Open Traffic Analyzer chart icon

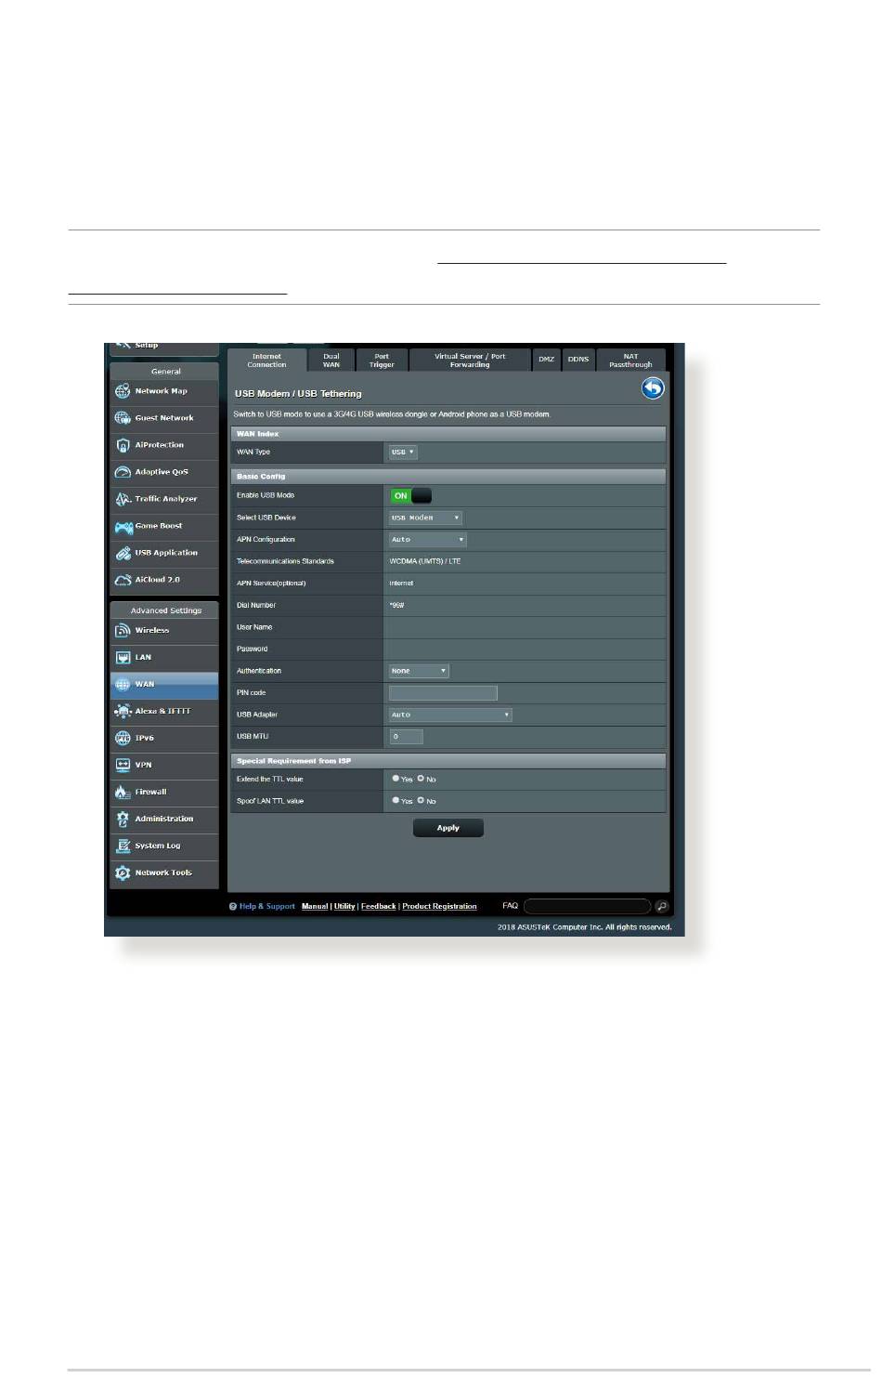point(123,499)
